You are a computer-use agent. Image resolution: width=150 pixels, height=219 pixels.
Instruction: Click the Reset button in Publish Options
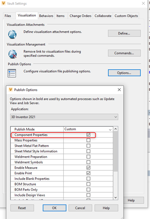coord(22,208)
